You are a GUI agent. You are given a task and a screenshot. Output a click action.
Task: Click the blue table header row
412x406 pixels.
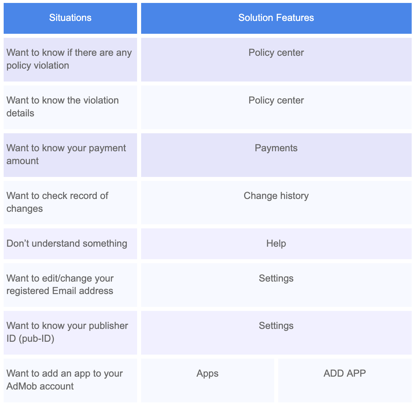click(x=206, y=18)
